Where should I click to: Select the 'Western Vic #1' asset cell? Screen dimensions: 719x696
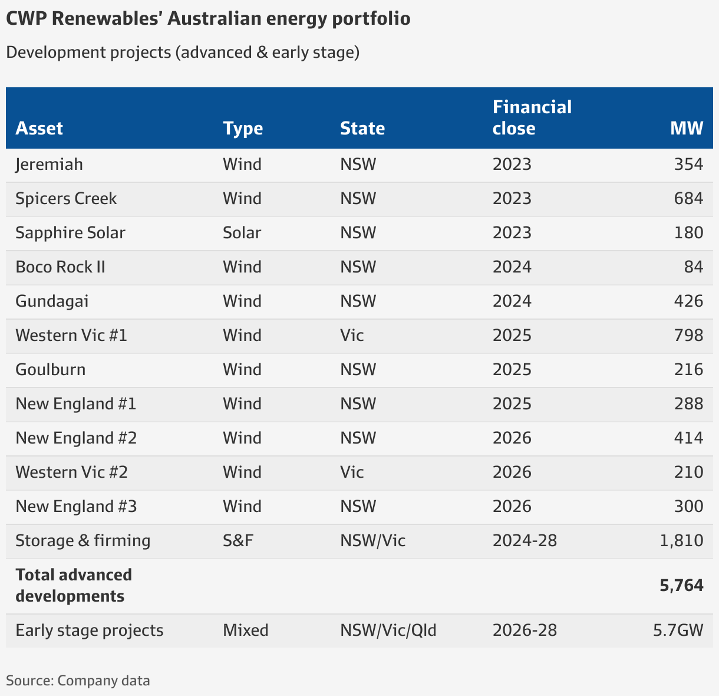(x=71, y=335)
